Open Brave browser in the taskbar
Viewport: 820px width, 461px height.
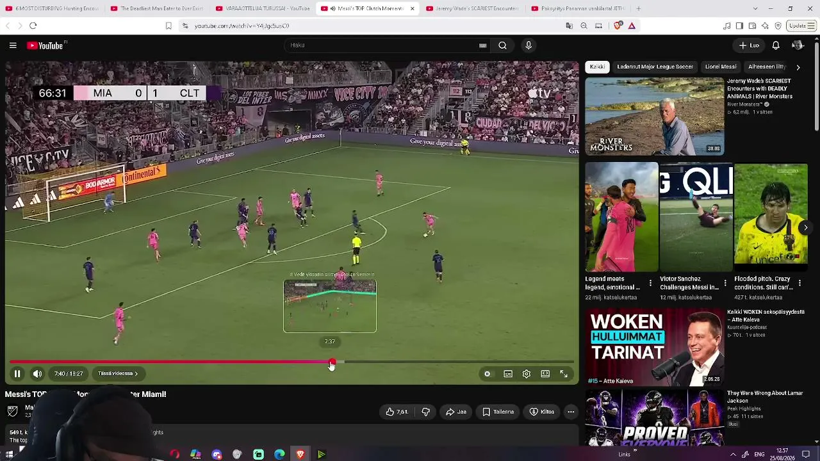300,455
